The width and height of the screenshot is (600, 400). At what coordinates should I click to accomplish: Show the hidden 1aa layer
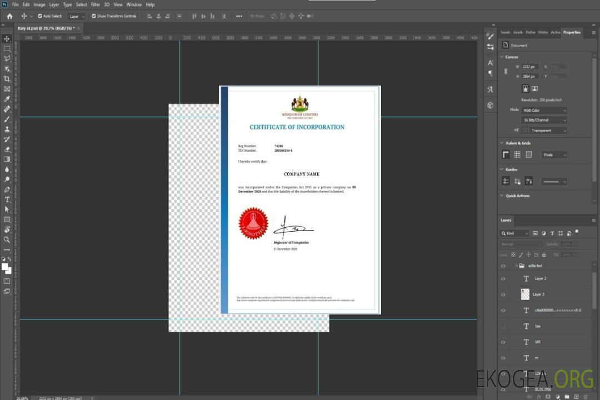point(503,326)
